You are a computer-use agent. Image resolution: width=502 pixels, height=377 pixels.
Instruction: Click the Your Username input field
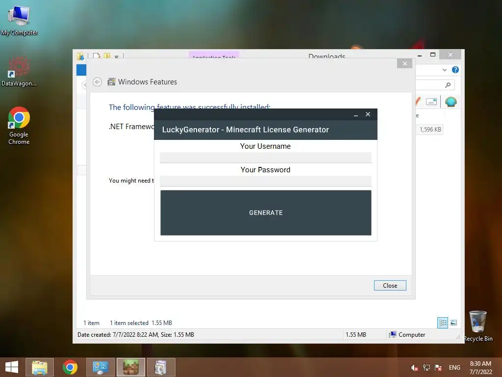[266, 158]
